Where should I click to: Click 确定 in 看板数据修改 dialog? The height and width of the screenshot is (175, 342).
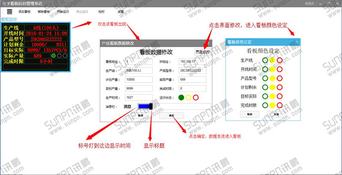click(x=171, y=115)
